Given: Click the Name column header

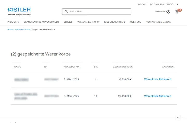Looking at the screenshot, I should click(17, 67).
